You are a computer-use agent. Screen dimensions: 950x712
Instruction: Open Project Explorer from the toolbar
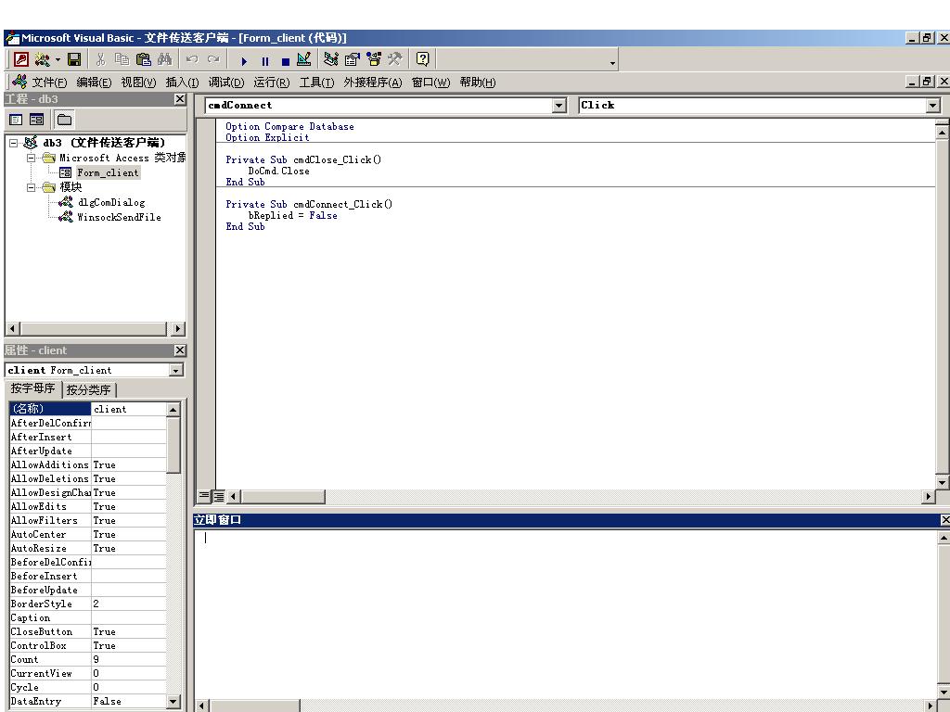click(331, 59)
